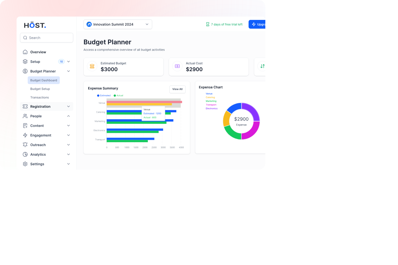Screen dimensions: 398x265
Task: Open the Budget Setup menu item
Action: 40,89
